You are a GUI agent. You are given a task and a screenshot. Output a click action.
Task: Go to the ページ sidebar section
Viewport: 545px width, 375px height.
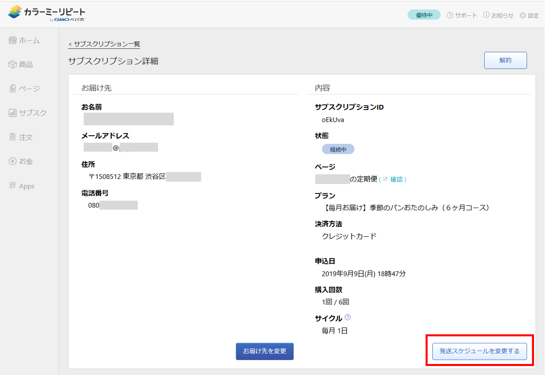click(x=24, y=88)
